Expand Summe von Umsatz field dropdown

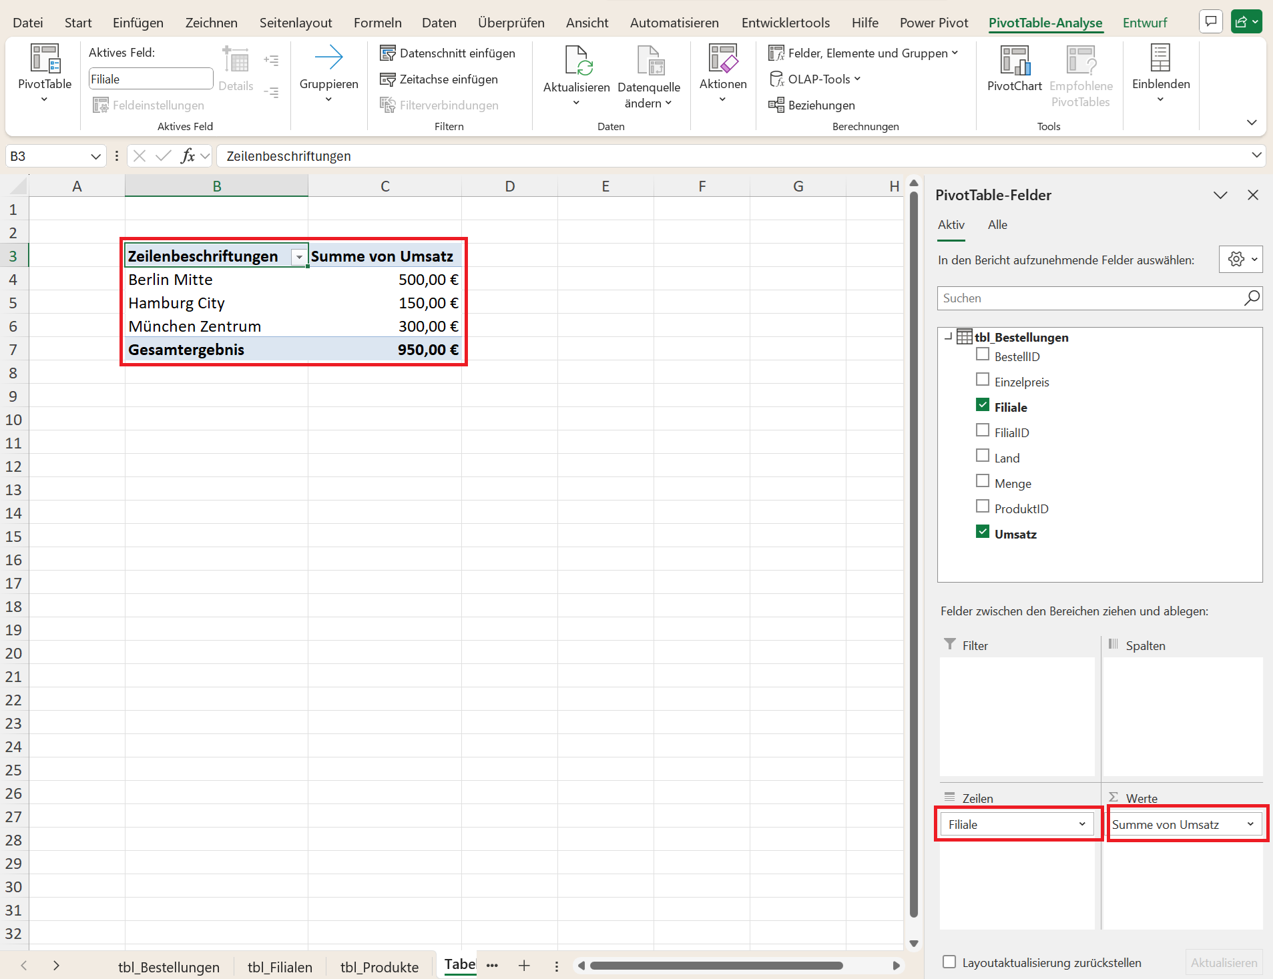1250,824
